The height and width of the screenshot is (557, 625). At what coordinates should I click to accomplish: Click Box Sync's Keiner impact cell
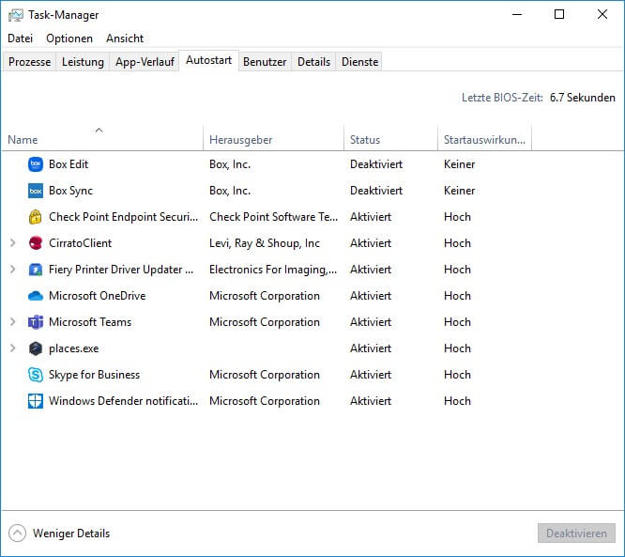click(459, 191)
